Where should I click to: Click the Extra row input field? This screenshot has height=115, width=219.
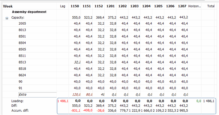(x=38, y=95)
